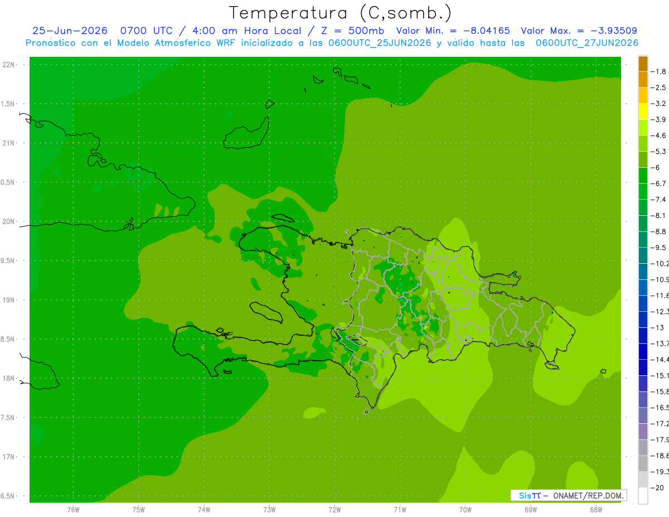Click the '22N' latitude label
The width and height of the screenshot is (669, 517).
(9, 65)
